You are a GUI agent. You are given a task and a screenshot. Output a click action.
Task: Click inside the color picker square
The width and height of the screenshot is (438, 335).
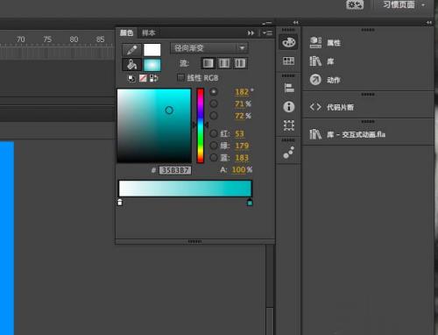154,125
